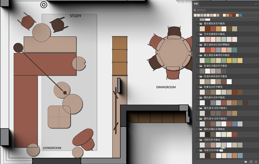
Task: Click the folder icon beside 国风中国红彩屏配色
Action: (201, 129)
